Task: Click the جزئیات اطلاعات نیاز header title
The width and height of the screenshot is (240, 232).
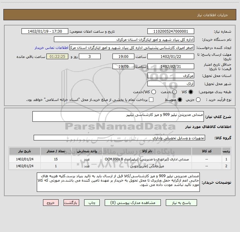Action: click(x=212, y=15)
